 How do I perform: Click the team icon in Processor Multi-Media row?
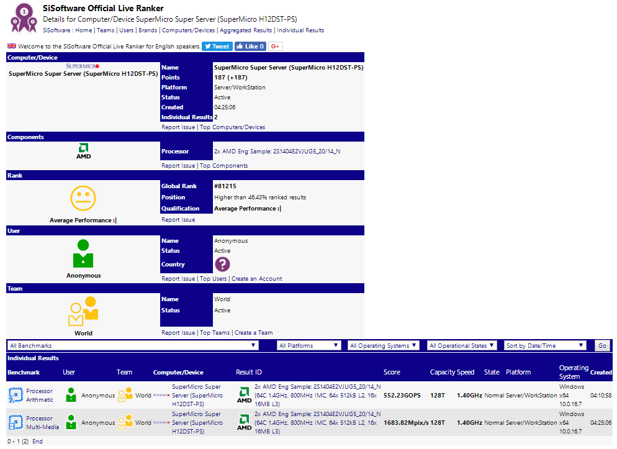pos(125,423)
